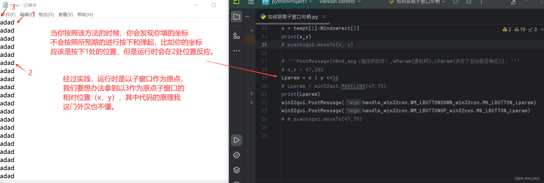Click the PP project badge icon
544x183 pixels.
tap(266, 2)
